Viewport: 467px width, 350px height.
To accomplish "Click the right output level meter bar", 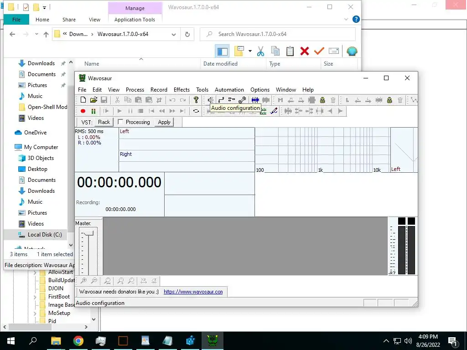I will [x=411, y=250].
